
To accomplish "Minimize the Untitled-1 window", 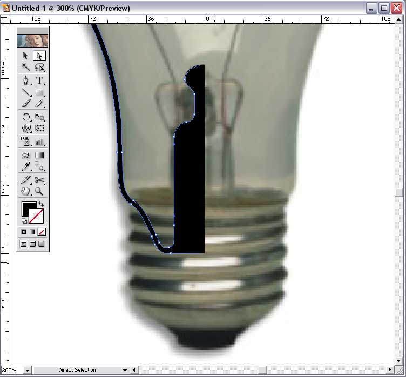I will (x=371, y=8).
